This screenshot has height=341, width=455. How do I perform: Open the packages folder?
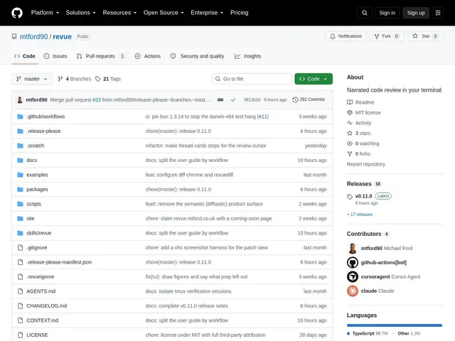click(37, 190)
